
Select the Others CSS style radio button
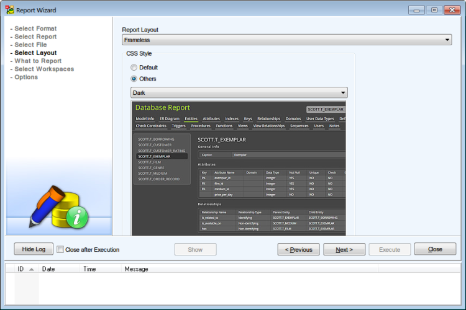(x=134, y=79)
